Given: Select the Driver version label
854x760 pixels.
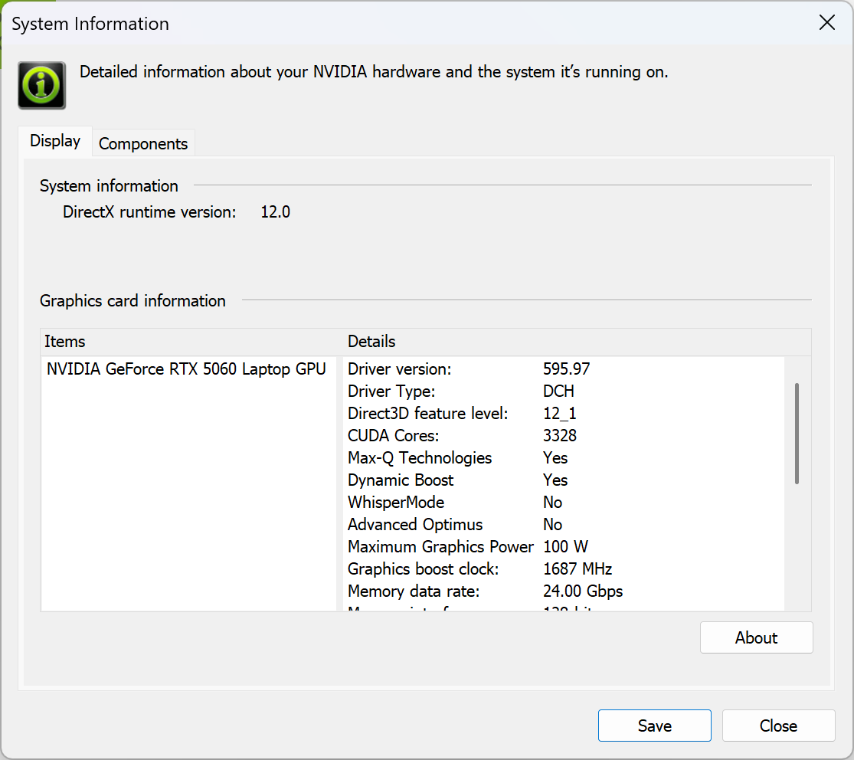Looking at the screenshot, I should (400, 369).
